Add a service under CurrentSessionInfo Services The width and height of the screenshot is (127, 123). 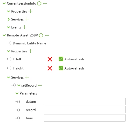[27, 19]
